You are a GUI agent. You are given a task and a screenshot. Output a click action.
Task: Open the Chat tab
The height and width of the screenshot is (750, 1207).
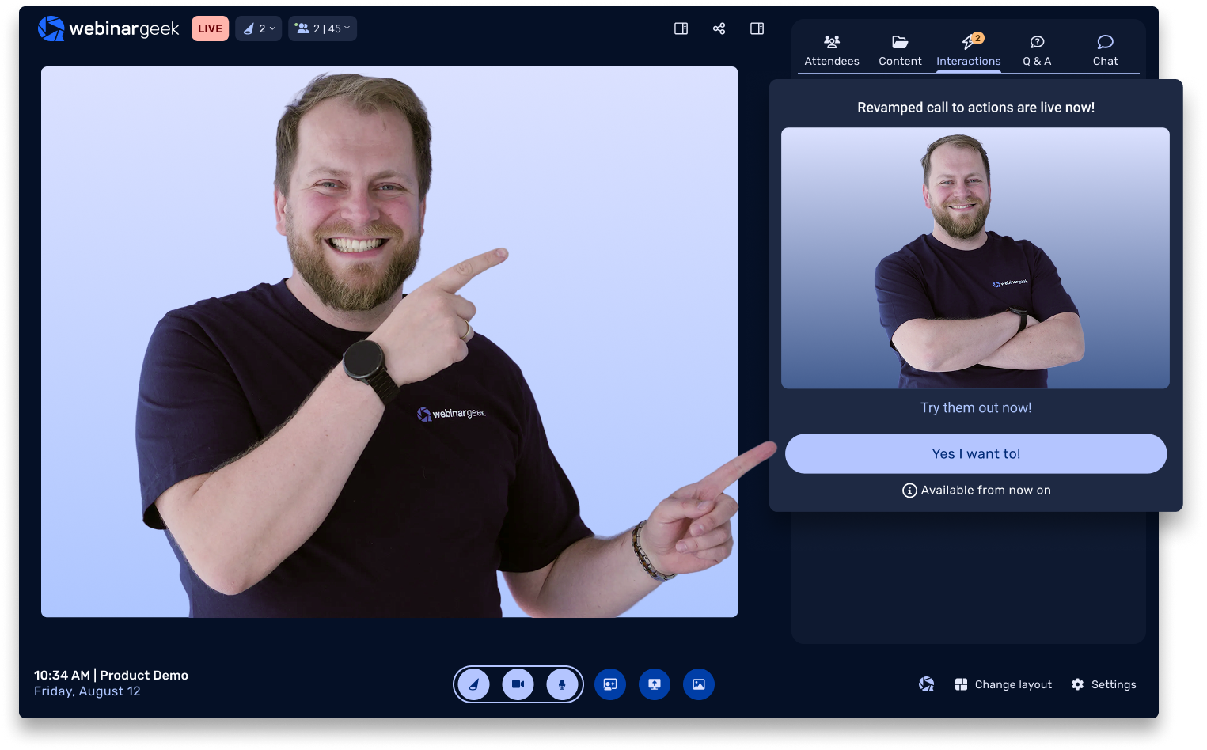pos(1105,51)
